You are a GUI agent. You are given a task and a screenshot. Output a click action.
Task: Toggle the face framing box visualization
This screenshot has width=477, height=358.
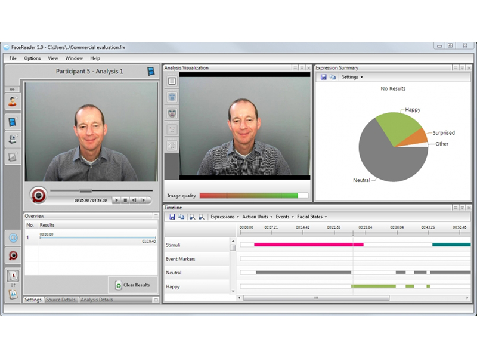tap(172, 81)
